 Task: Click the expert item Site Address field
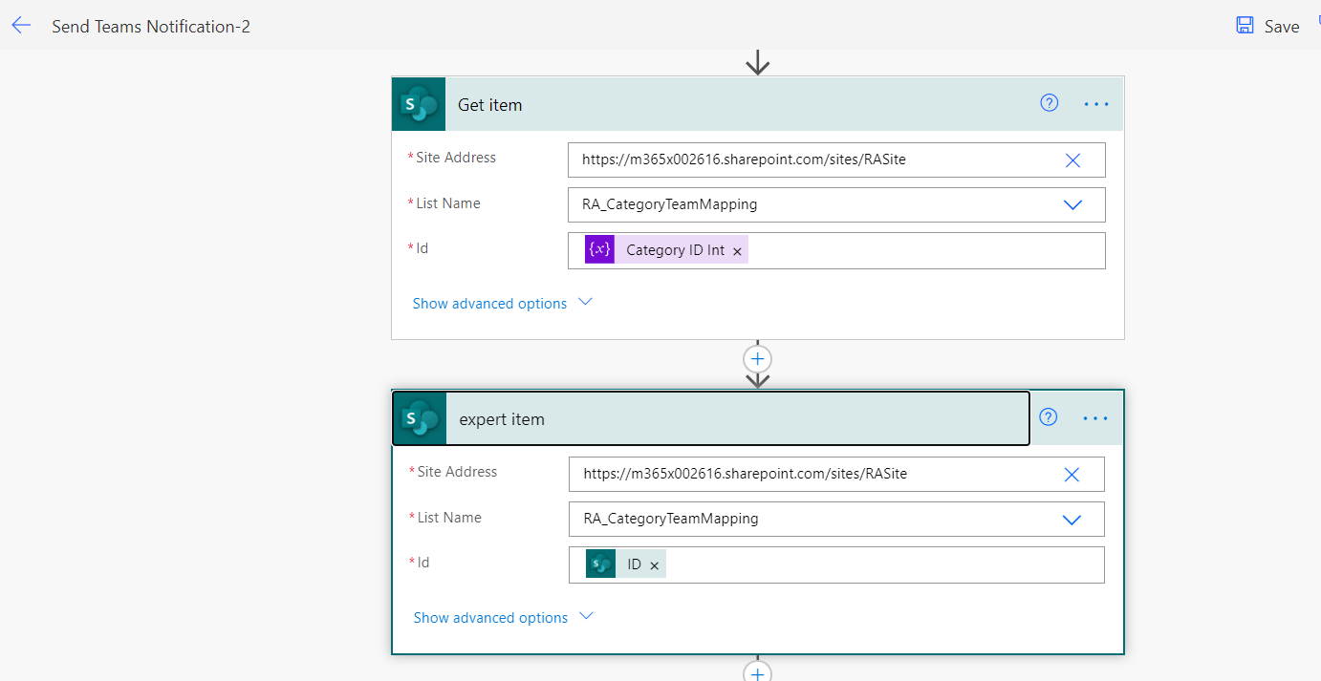pos(836,474)
